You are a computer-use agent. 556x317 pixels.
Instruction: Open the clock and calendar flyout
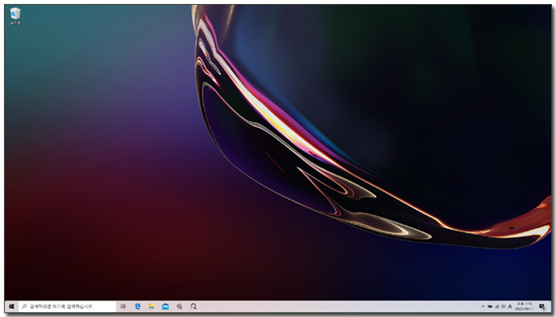(524, 307)
